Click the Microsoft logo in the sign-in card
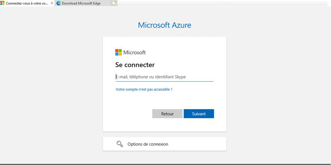 tap(130, 53)
